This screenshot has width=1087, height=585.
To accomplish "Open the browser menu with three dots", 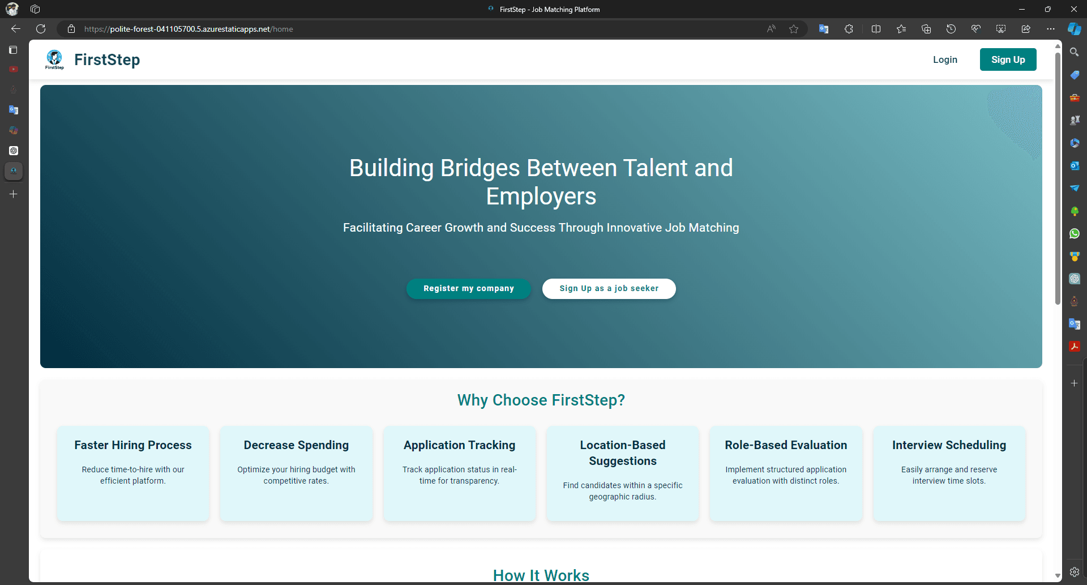I will coord(1051,29).
